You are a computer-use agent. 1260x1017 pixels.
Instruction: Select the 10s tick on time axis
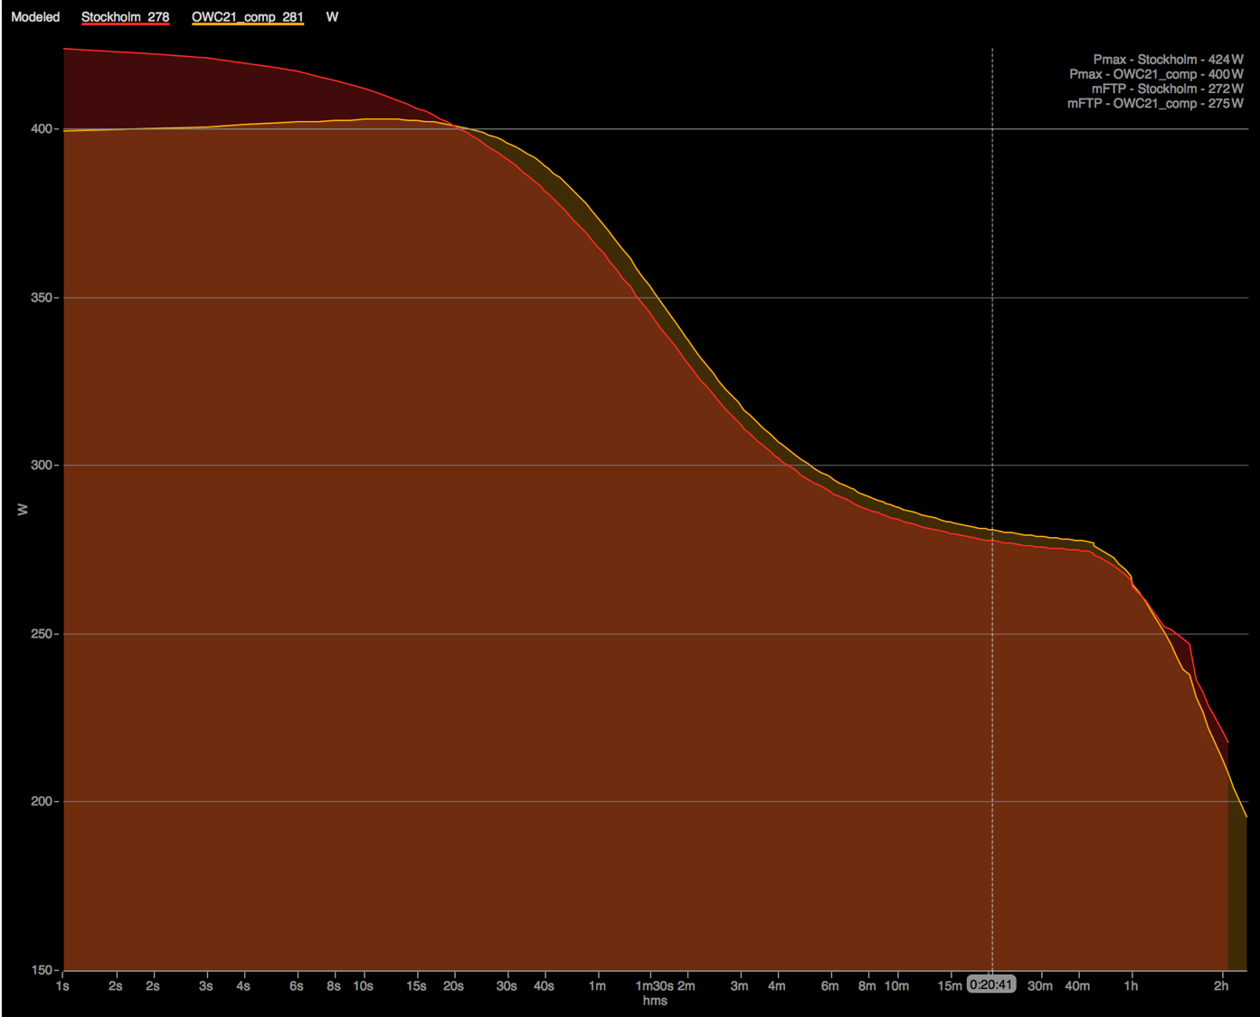363,985
